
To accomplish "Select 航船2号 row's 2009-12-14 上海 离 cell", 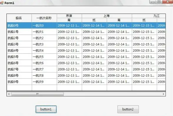I will click(119, 38).
